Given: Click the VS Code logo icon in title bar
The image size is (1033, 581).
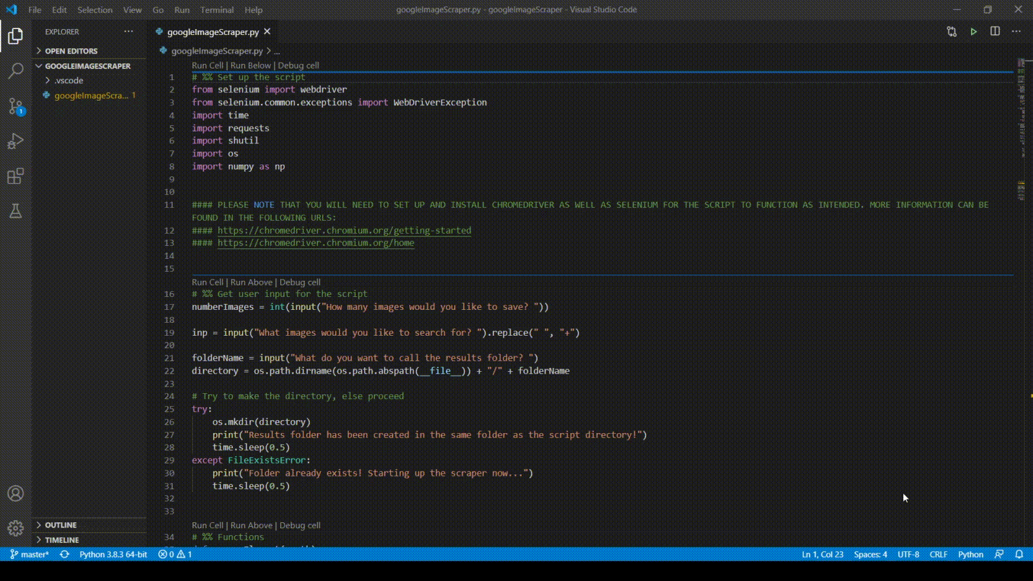Looking at the screenshot, I should click(x=12, y=10).
